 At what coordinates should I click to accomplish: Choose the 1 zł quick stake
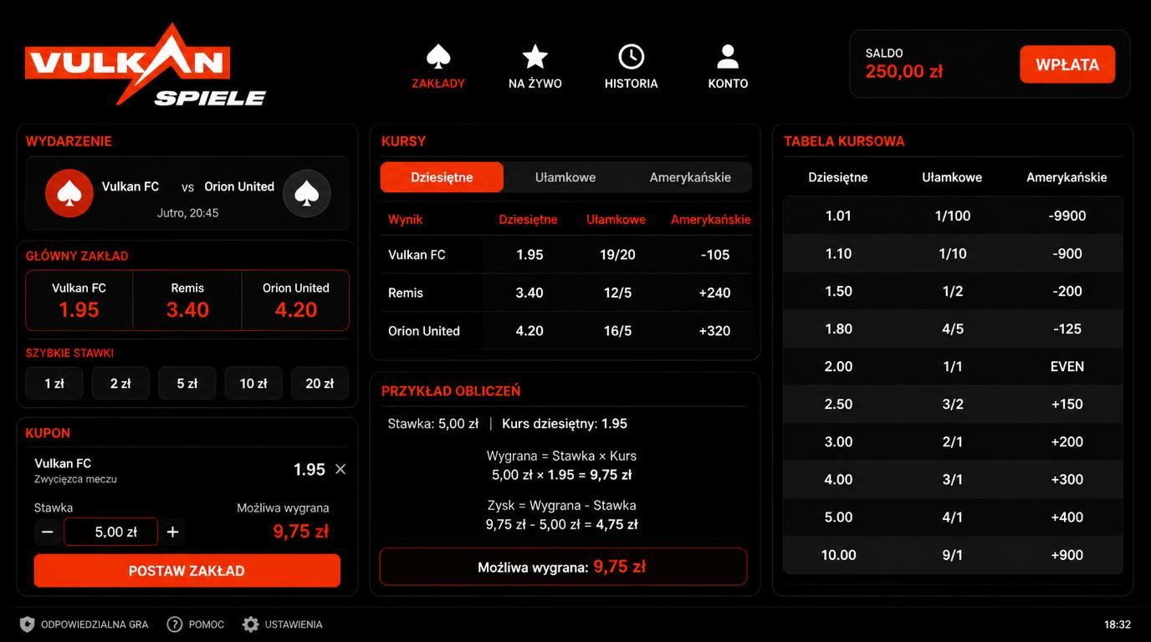coord(54,384)
